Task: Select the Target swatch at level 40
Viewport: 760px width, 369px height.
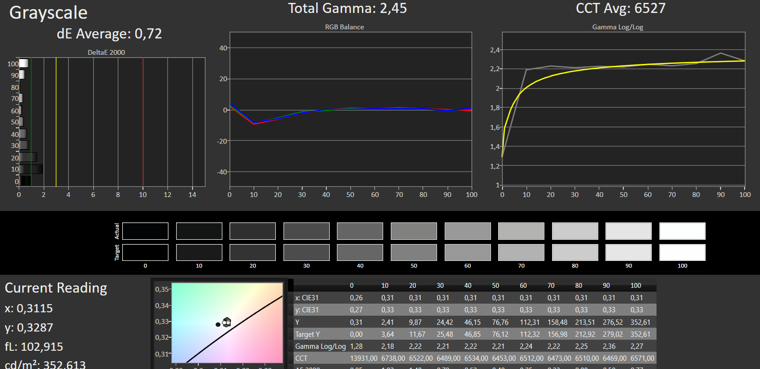Action: click(x=360, y=253)
